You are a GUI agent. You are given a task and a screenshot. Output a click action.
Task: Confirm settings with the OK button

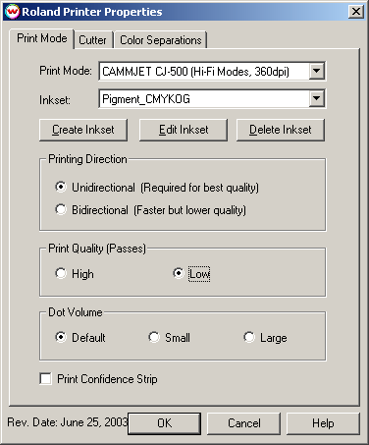tap(164, 423)
